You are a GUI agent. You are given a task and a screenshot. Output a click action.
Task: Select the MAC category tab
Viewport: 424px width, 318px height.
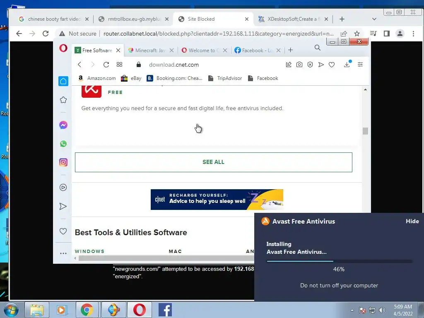pyautogui.click(x=175, y=251)
